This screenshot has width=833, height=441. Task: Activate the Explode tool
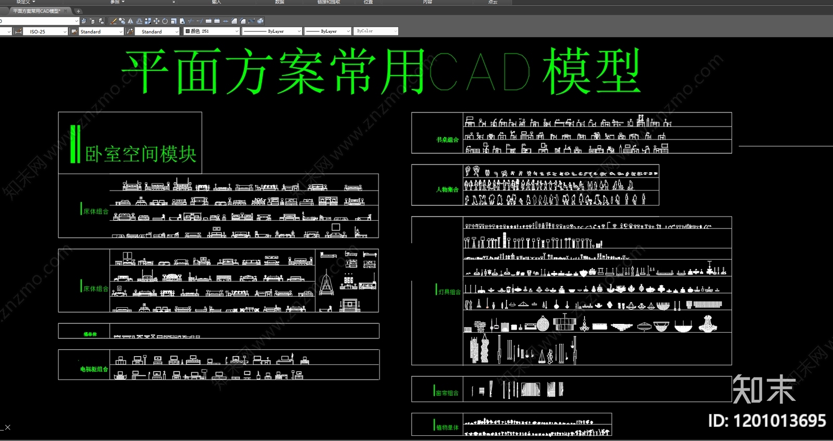260,21
